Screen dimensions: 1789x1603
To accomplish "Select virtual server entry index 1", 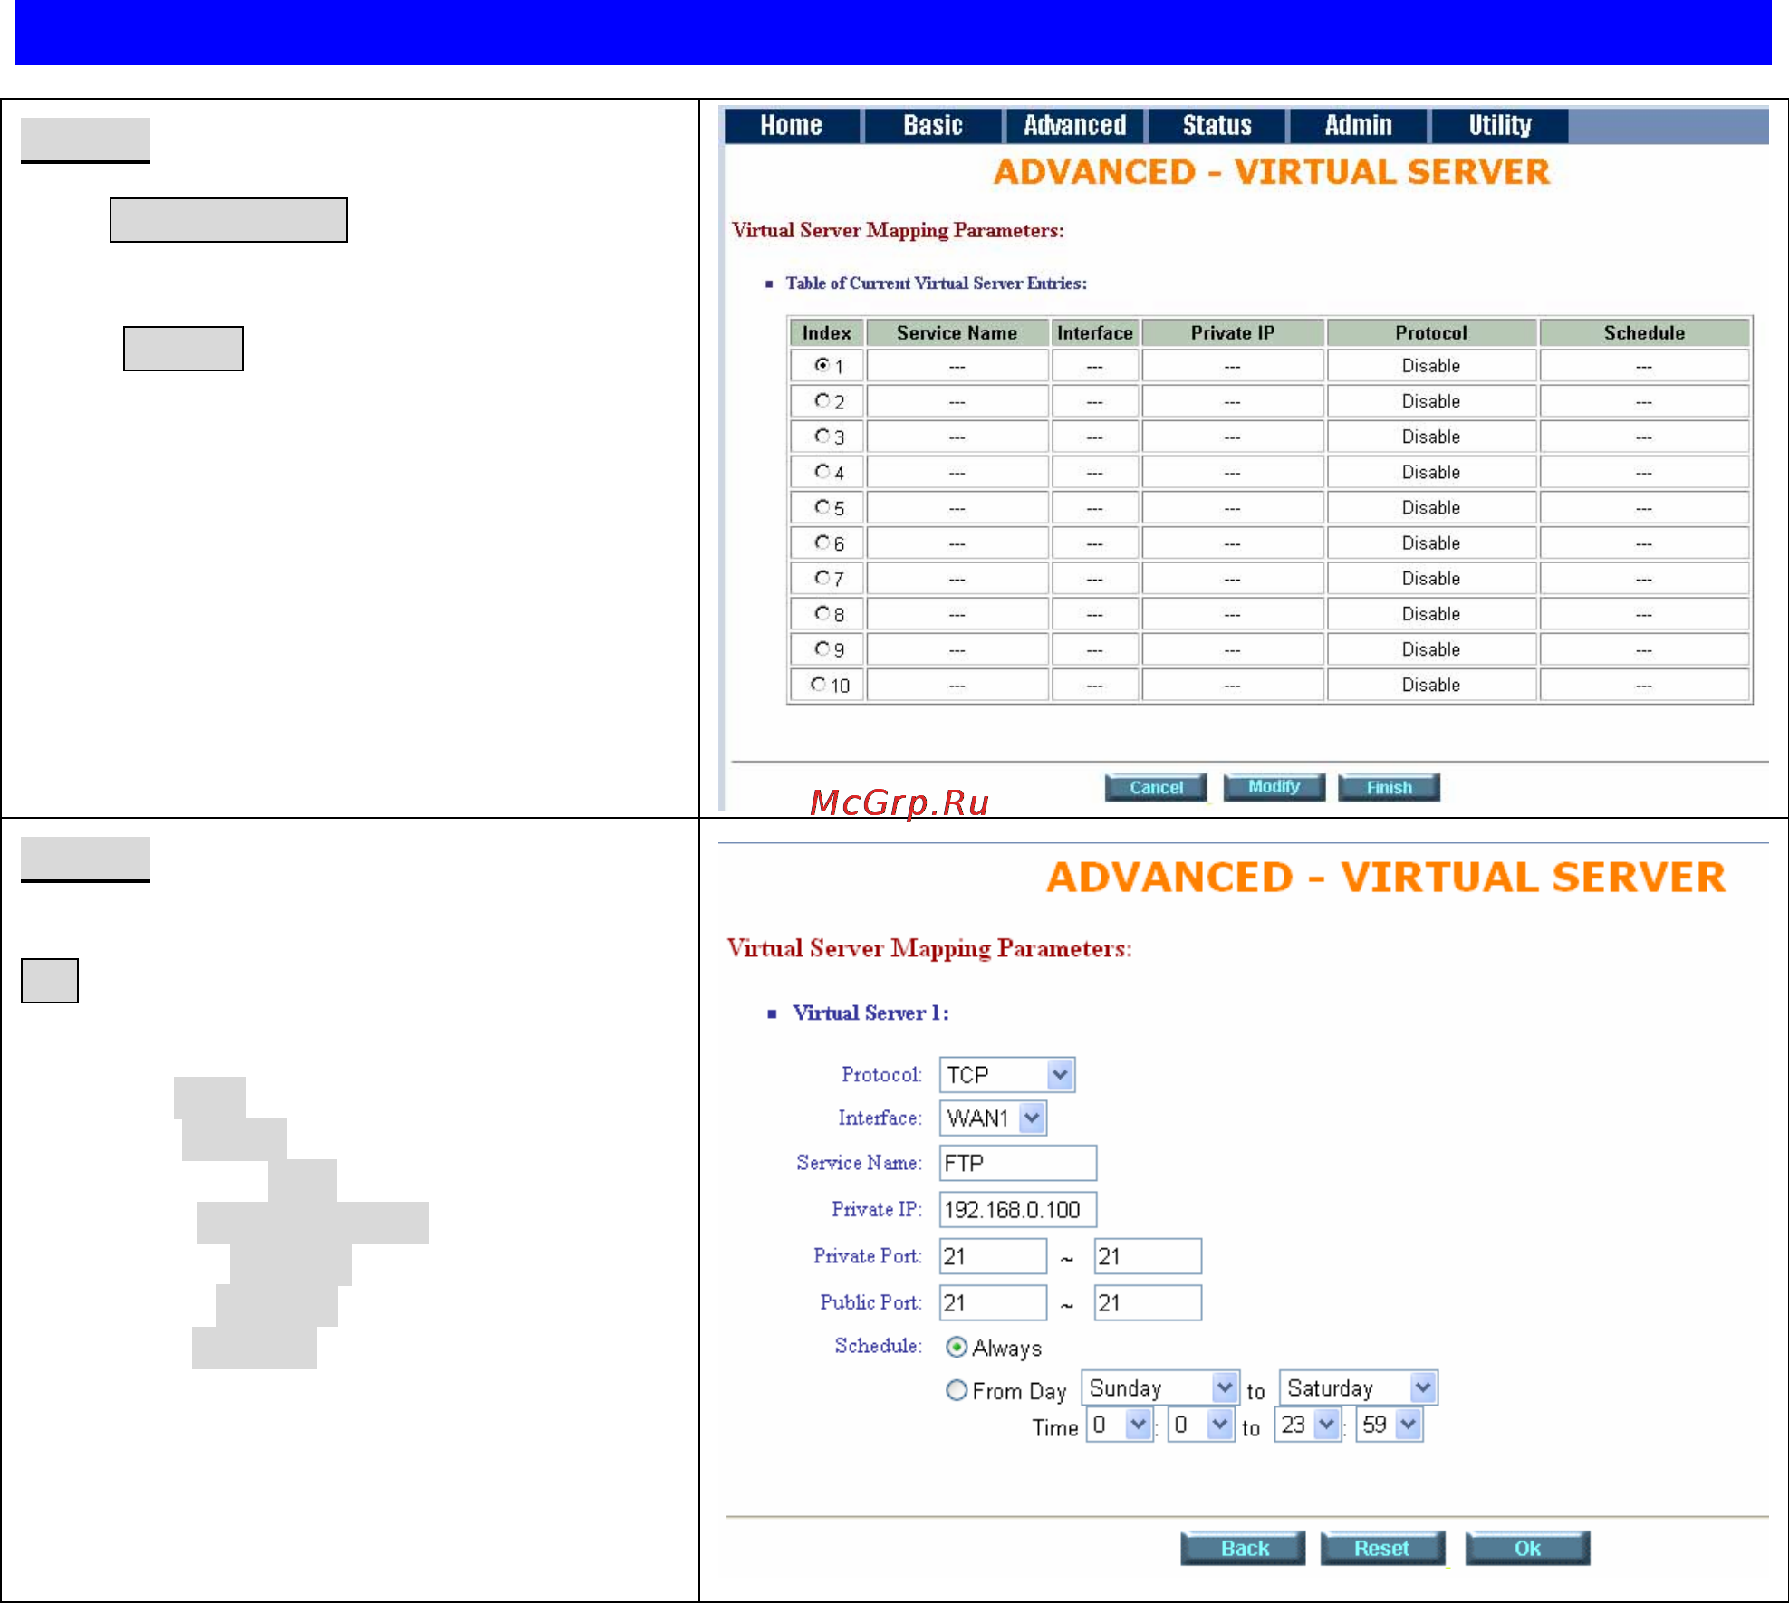I will click(x=822, y=365).
